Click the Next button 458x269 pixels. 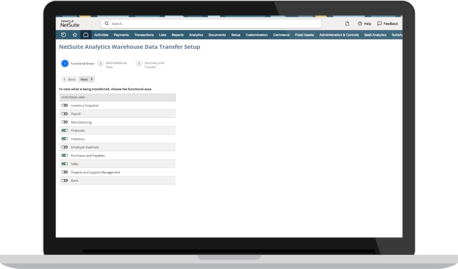tap(86, 79)
